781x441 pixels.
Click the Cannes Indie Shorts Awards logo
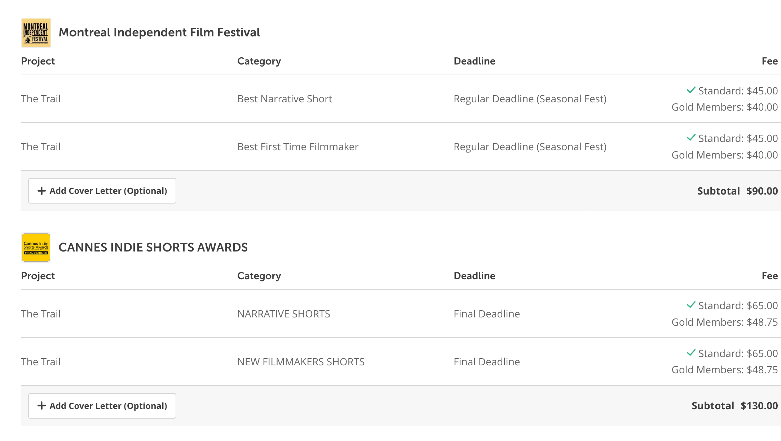tap(36, 248)
